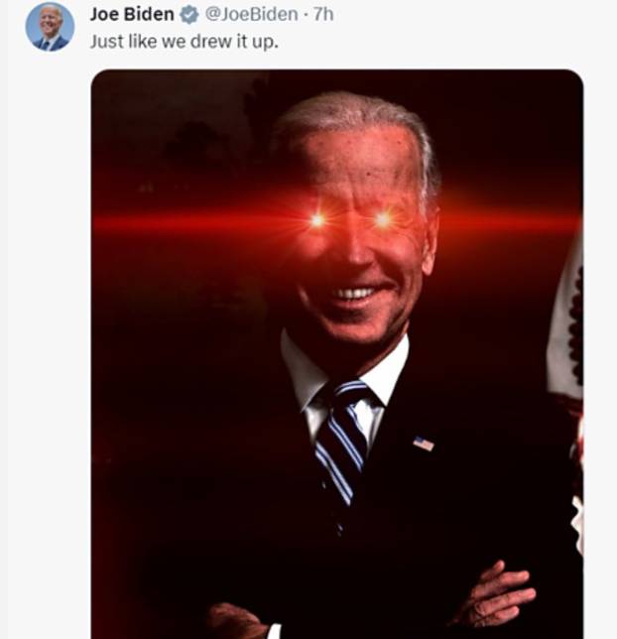Open the @JoeBiden handle link
This screenshot has width=617, height=639.
251,15
